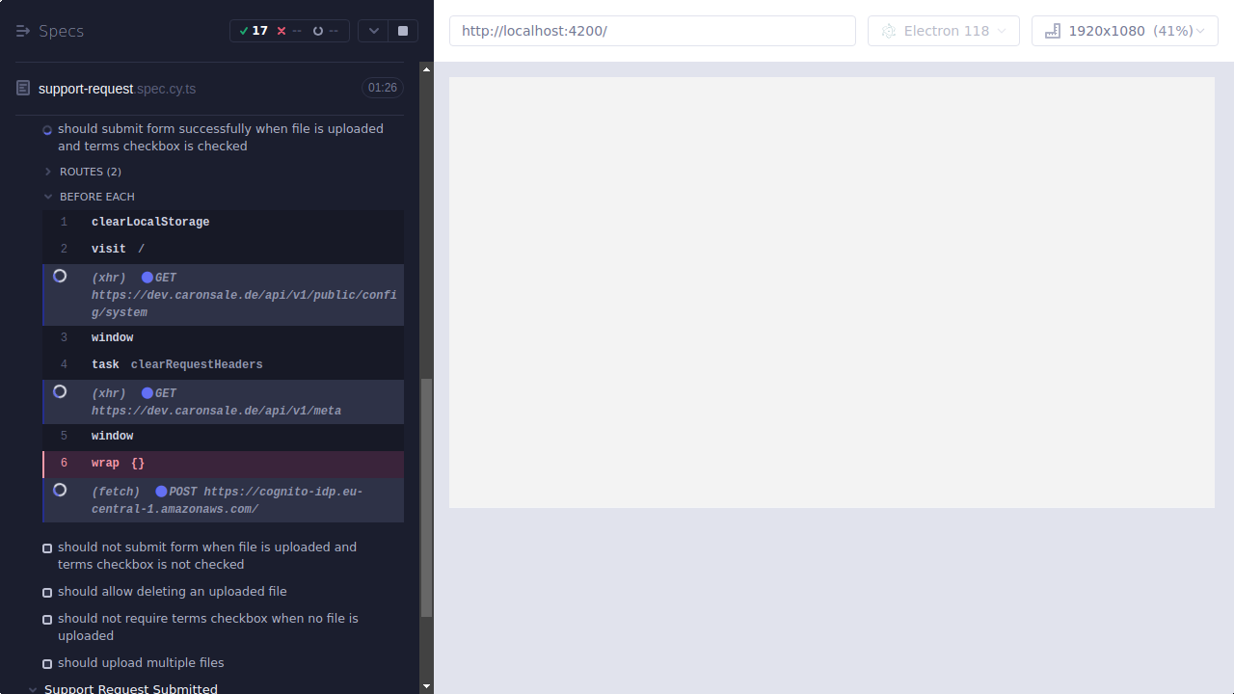Screen dimensions: 1234x694
Task: Click the URL field showing localhost:4200
Action: pos(652,30)
